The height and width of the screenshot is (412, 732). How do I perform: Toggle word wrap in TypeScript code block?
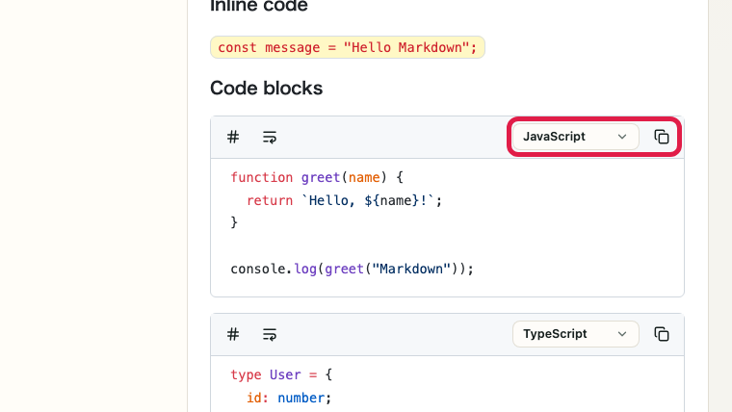click(x=270, y=335)
